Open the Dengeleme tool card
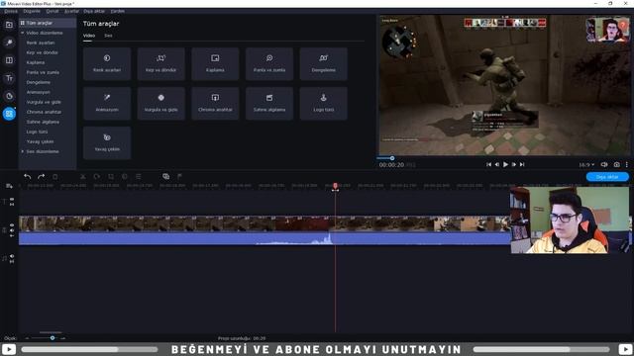 pos(324,63)
